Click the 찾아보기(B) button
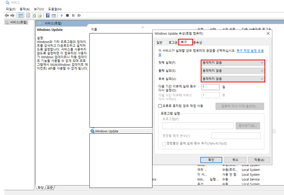The image size is (284, 195). click(248, 126)
